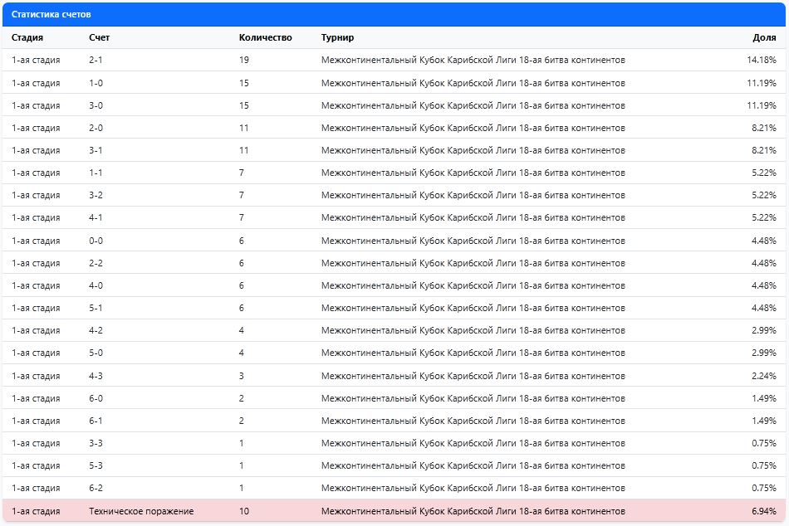The height and width of the screenshot is (526, 789).
Task: Select the 3-3 score cell
Action: pos(96,443)
